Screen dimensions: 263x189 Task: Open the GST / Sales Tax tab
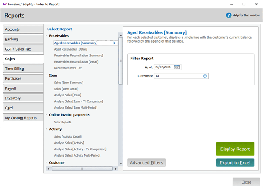(x=23, y=49)
